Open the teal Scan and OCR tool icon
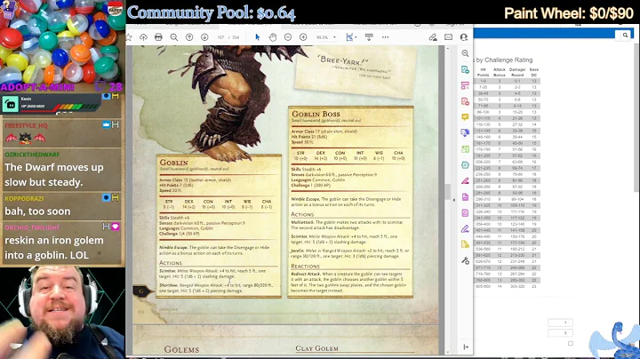 465,164
